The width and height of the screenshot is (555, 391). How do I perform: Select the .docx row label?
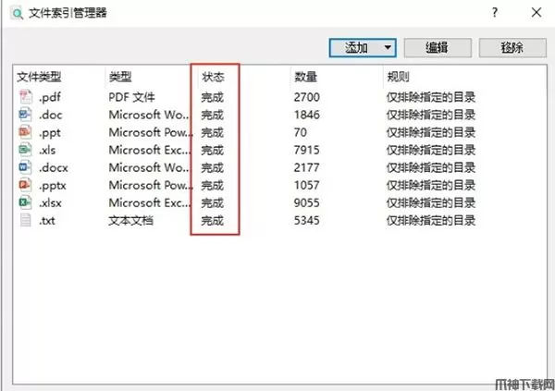pos(54,167)
